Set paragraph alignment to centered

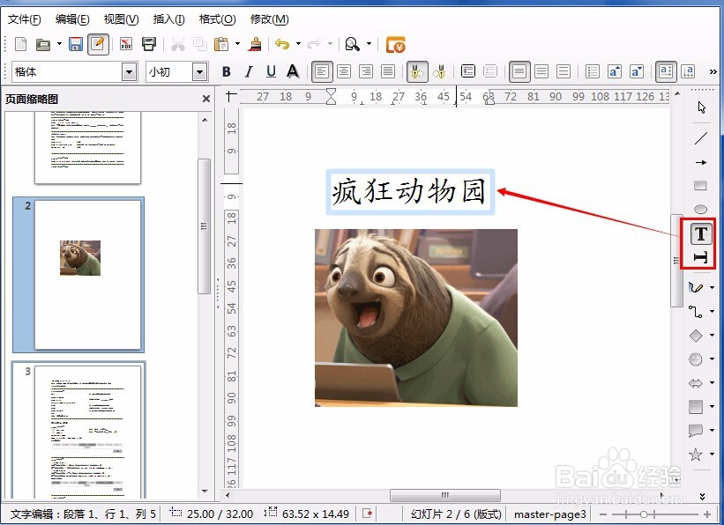(x=344, y=71)
